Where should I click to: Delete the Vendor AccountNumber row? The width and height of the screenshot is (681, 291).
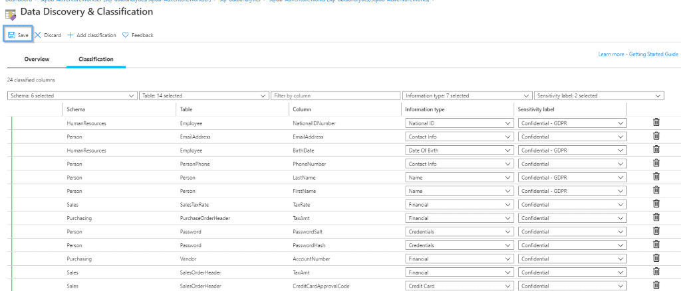pyautogui.click(x=656, y=258)
